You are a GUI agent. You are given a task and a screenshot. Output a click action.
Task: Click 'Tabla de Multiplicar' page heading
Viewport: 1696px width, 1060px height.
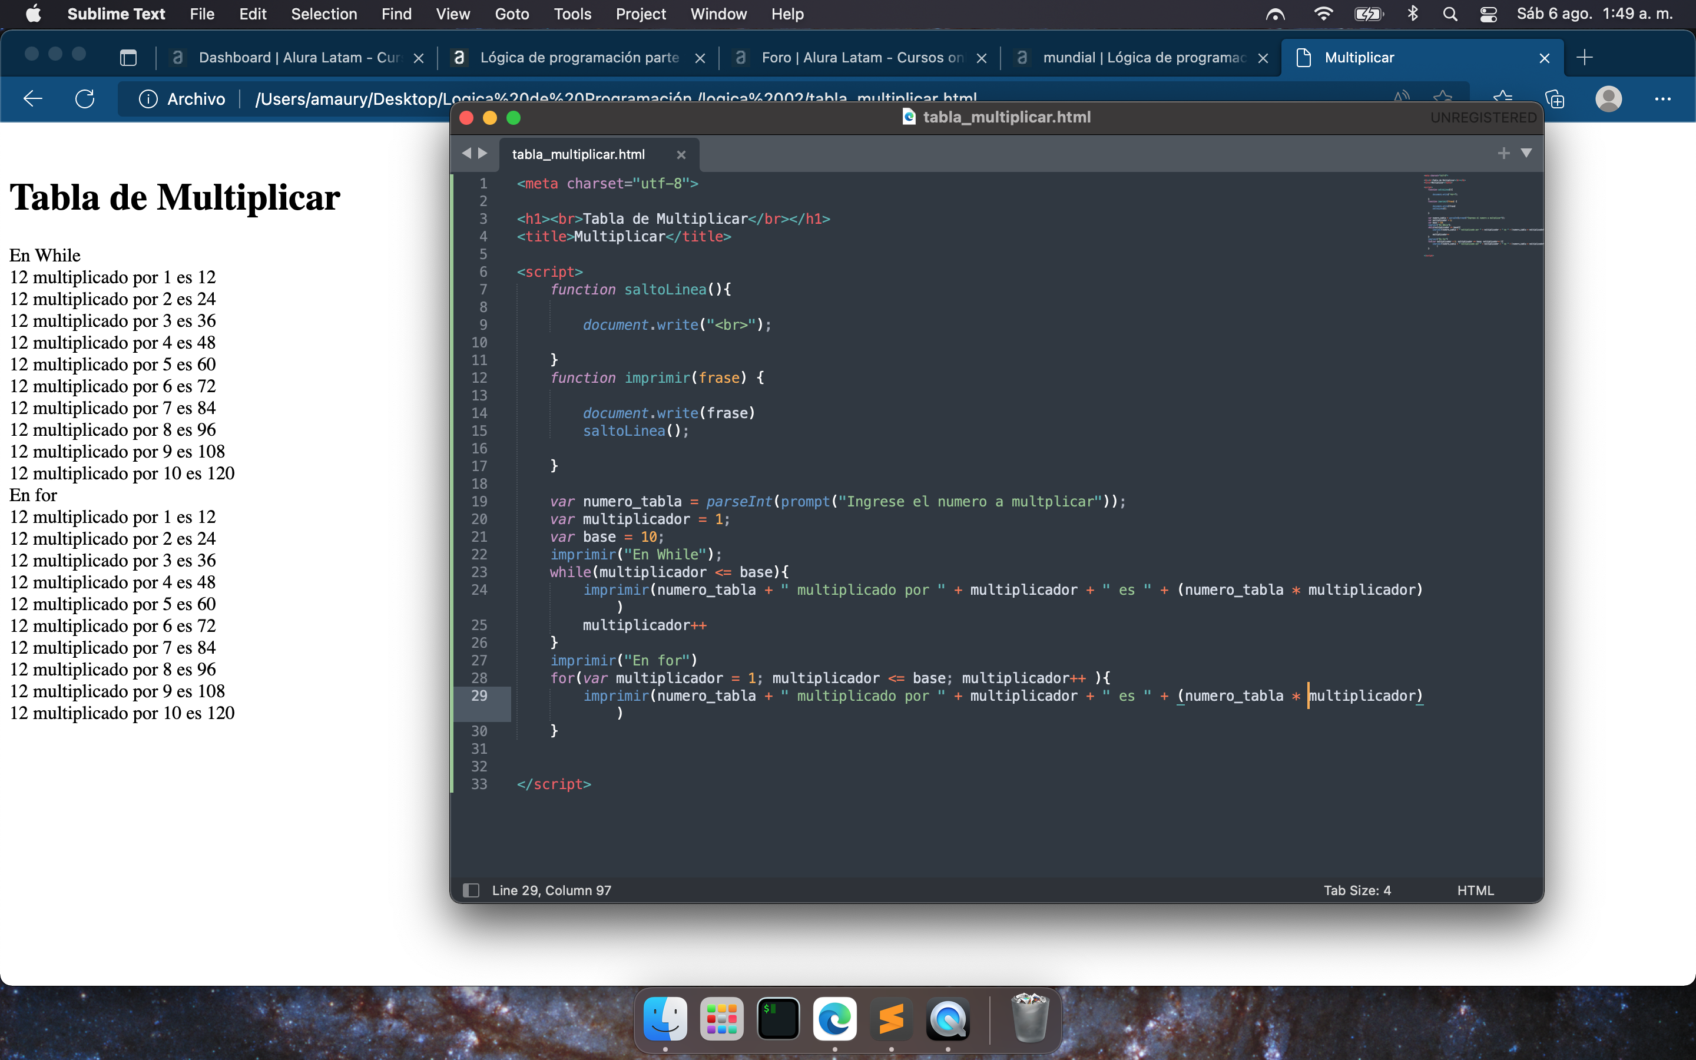(x=174, y=197)
